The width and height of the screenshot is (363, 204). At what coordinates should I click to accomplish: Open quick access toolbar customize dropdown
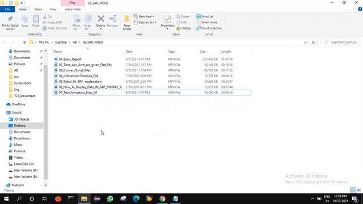point(22,3)
